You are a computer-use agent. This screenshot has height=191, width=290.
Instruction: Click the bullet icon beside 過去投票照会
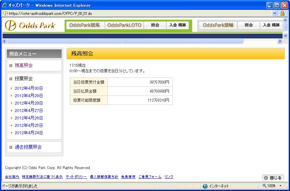(x=11, y=147)
